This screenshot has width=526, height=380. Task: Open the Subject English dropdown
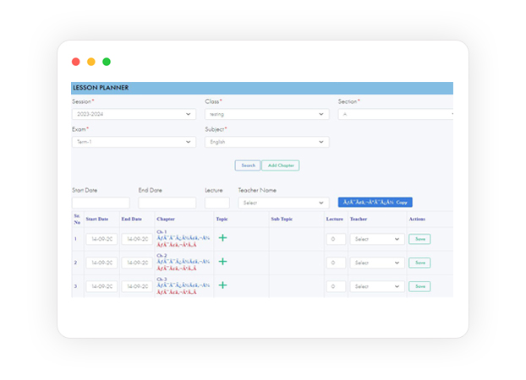pyautogui.click(x=267, y=142)
